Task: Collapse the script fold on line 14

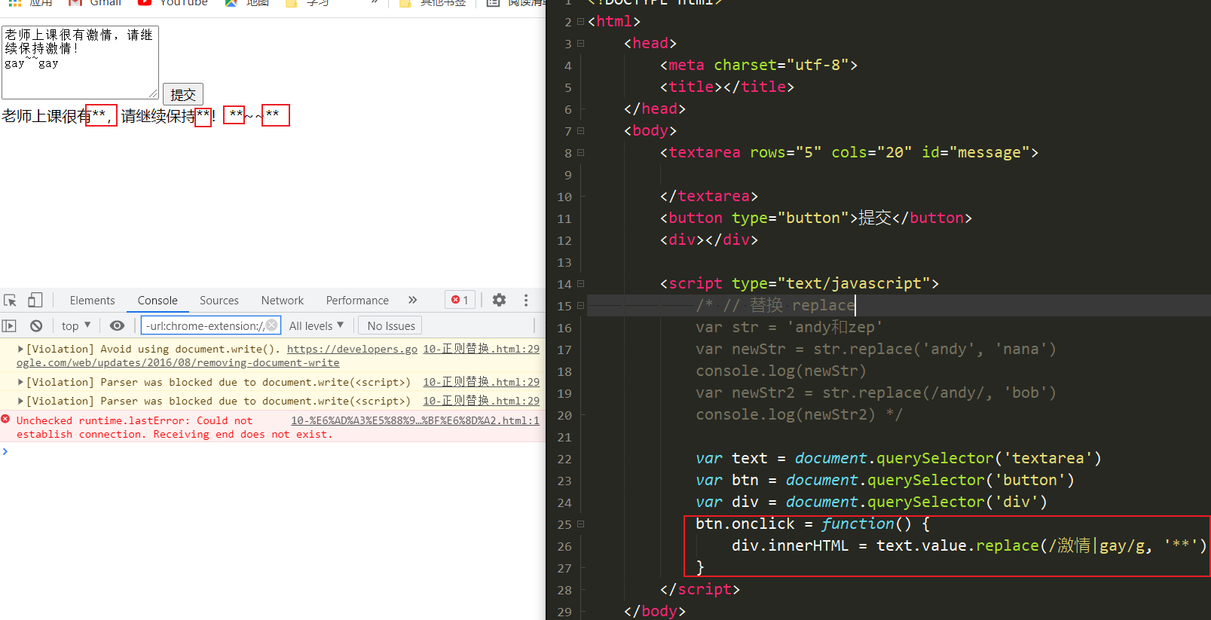Action: click(x=580, y=284)
